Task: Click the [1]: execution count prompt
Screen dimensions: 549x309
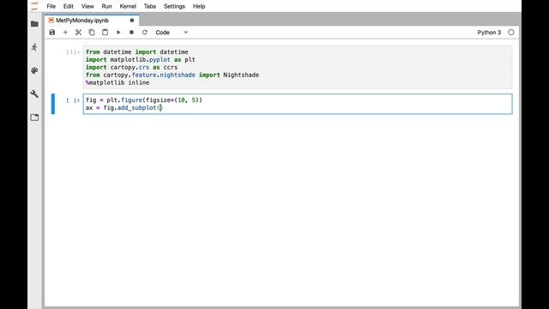Action: tap(73, 52)
